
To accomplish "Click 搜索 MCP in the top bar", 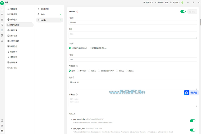I will [148, 3].
